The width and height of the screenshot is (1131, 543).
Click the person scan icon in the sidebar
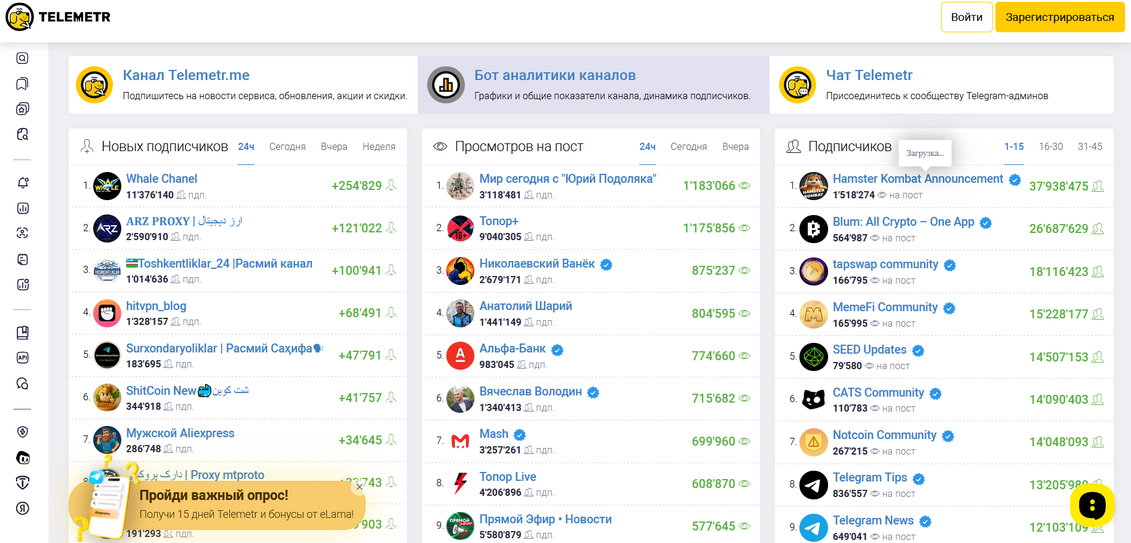pos(22,233)
